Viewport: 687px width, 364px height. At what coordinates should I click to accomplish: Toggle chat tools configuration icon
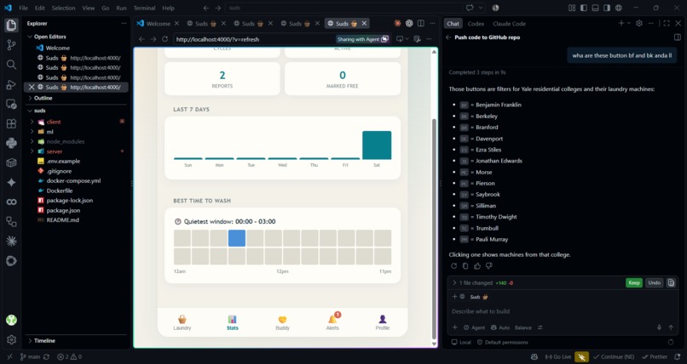pos(540,327)
